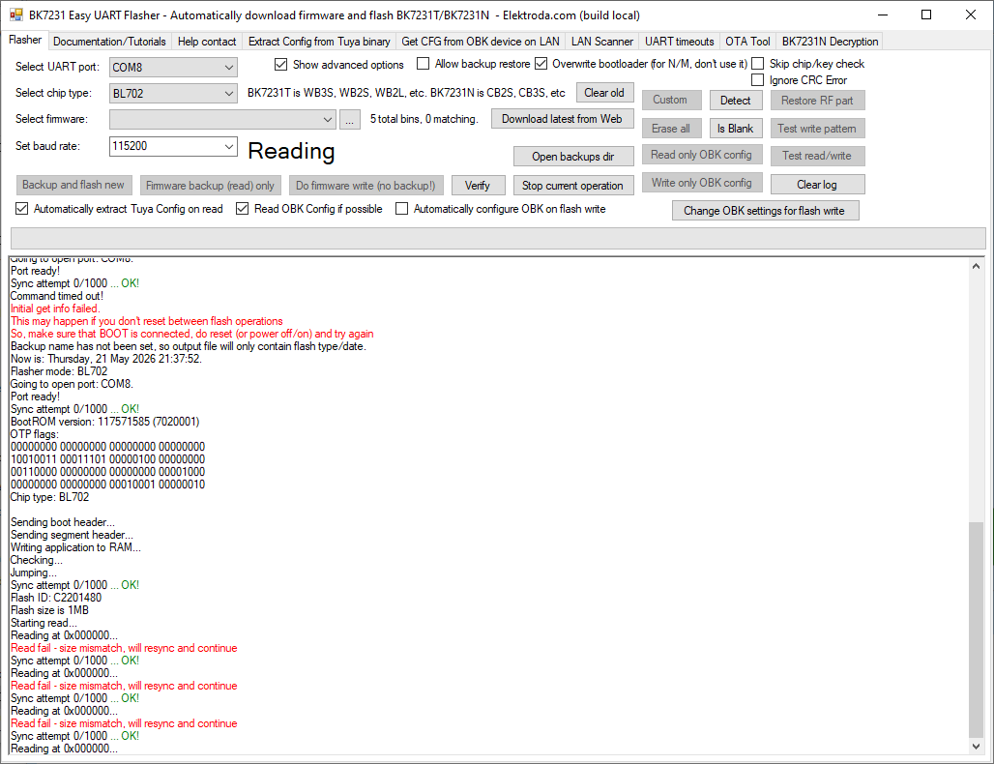The image size is (994, 764).
Task: Click the log scroll up arrow
Action: tap(977, 266)
